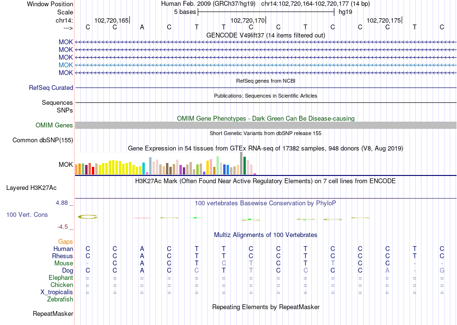Click the 100 Vert. Cons label
Screen dimensions: 457x325
point(27,214)
